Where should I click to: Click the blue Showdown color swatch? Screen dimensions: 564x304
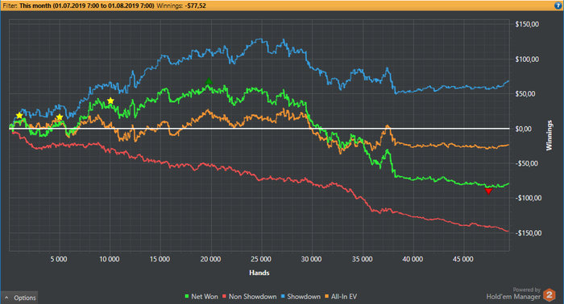282,297
